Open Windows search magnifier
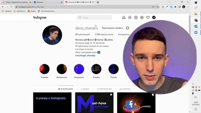The height and width of the screenshot is (113, 201). point(196,8)
